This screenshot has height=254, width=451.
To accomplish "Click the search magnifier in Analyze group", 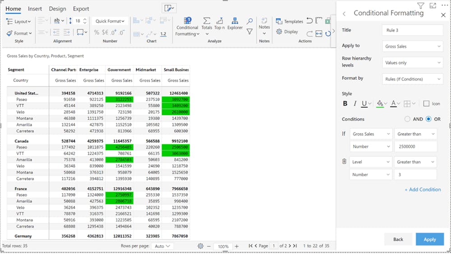I will point(249,21).
